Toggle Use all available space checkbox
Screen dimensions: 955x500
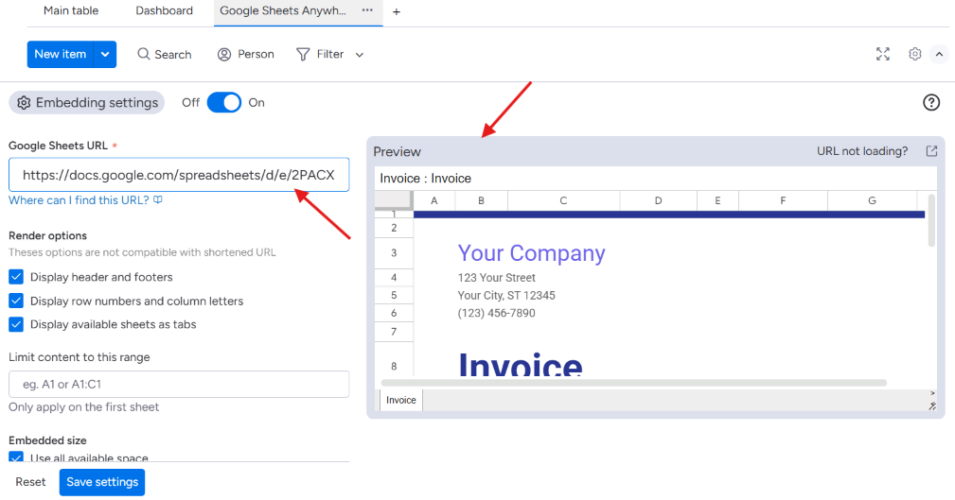point(16,457)
